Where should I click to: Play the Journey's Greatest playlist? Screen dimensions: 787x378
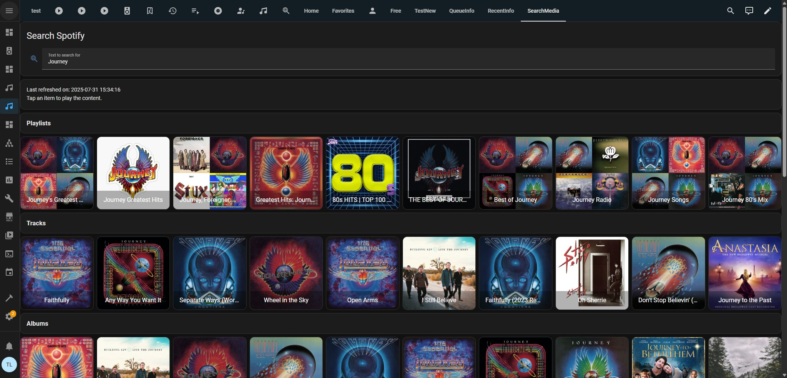point(57,173)
